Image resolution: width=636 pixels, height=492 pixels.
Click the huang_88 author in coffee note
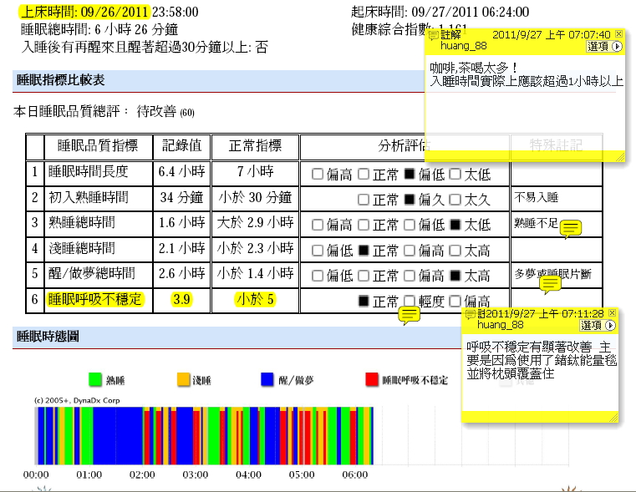(464, 46)
